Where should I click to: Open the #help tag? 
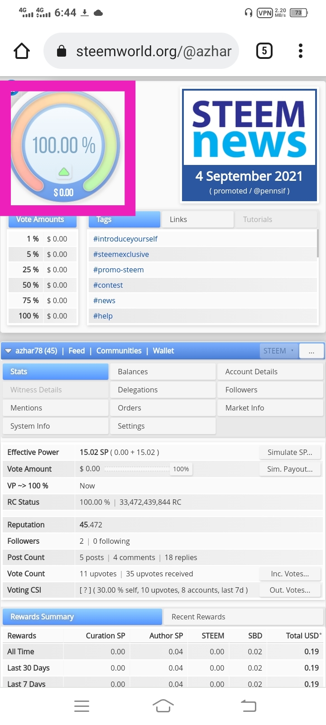point(103,316)
